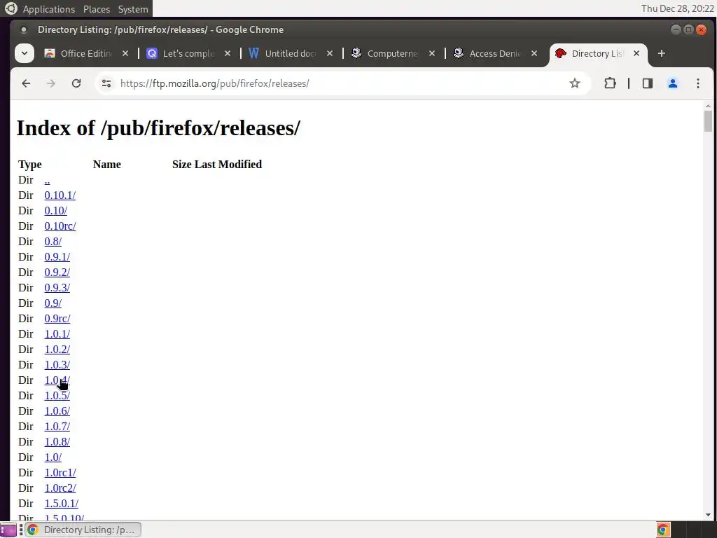Expand the tab search dropdown

coord(25,53)
